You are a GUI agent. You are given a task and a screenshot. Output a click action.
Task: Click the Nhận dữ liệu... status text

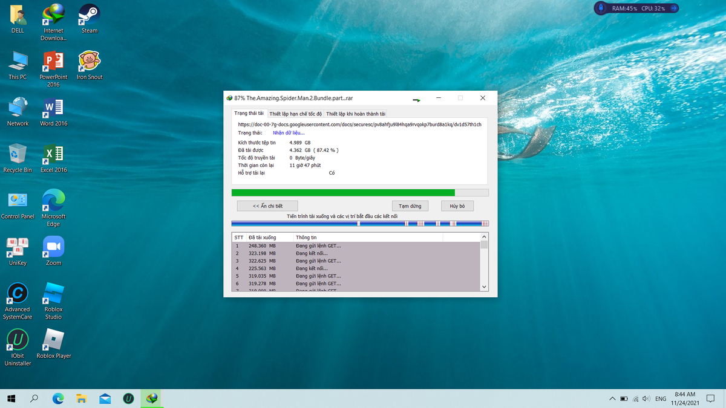click(x=289, y=133)
